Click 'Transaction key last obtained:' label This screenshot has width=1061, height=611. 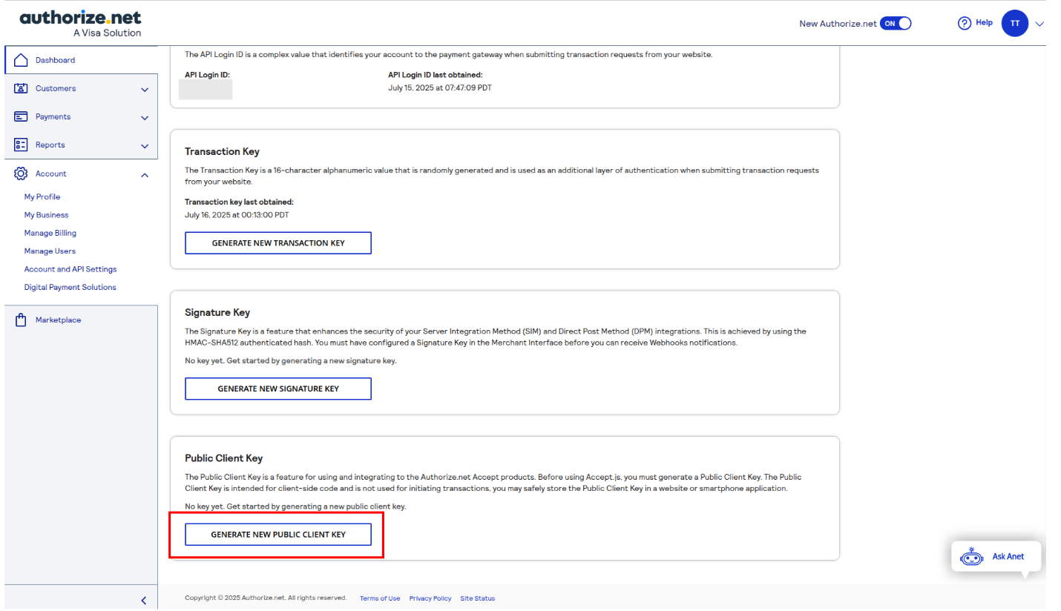point(239,202)
